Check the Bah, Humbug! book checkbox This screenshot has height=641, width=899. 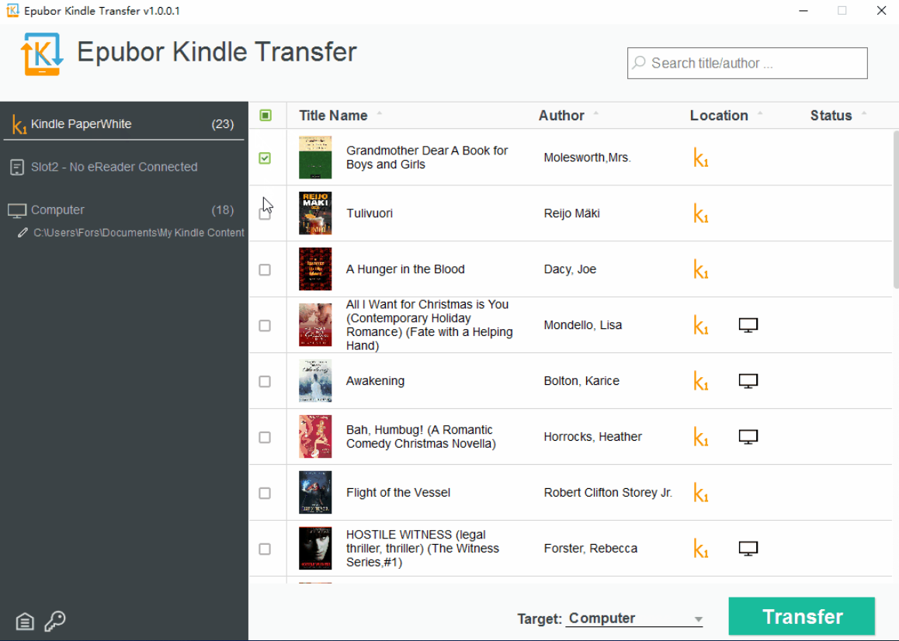(x=265, y=438)
